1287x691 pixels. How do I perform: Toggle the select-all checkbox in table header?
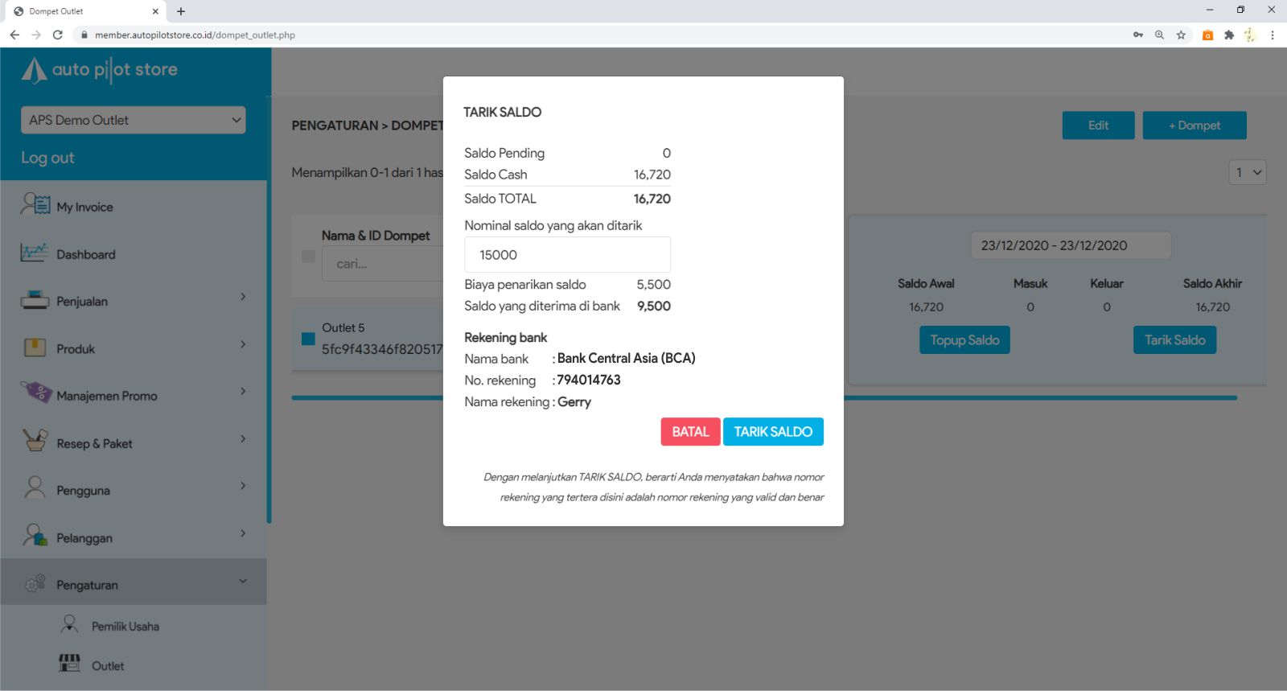[308, 256]
